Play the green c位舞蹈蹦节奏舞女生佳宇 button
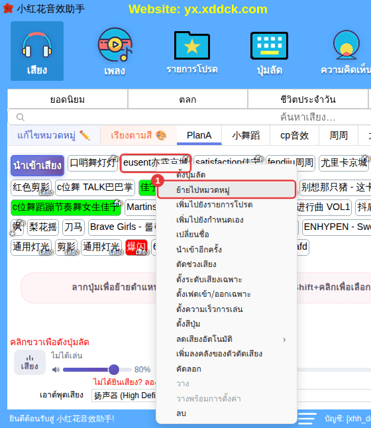This screenshot has height=428, width=371. click(66, 207)
